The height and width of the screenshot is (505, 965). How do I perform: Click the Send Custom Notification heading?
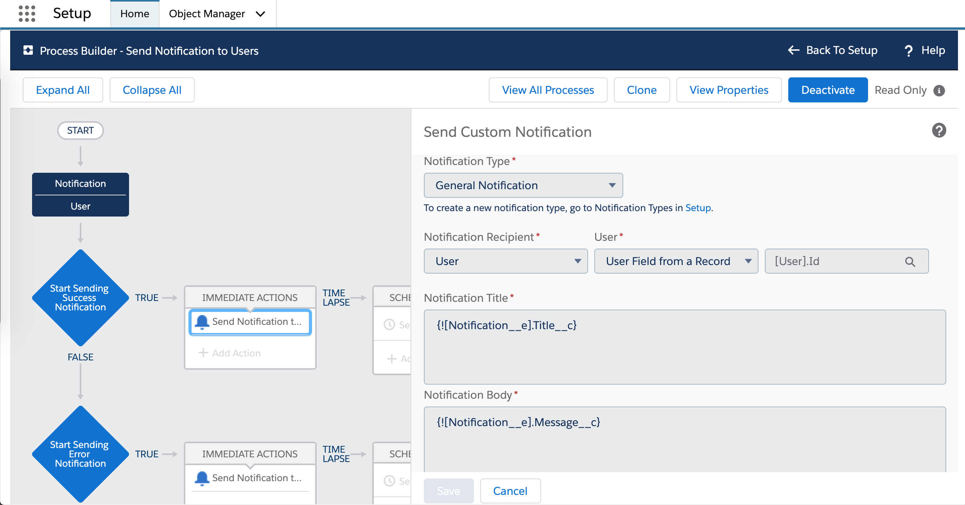pyautogui.click(x=508, y=132)
